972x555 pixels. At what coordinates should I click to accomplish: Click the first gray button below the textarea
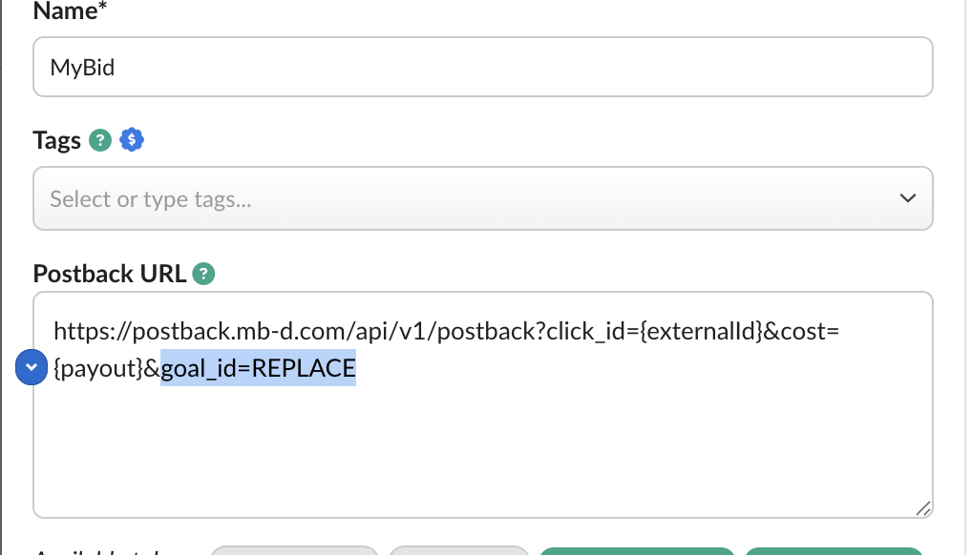pos(294,550)
